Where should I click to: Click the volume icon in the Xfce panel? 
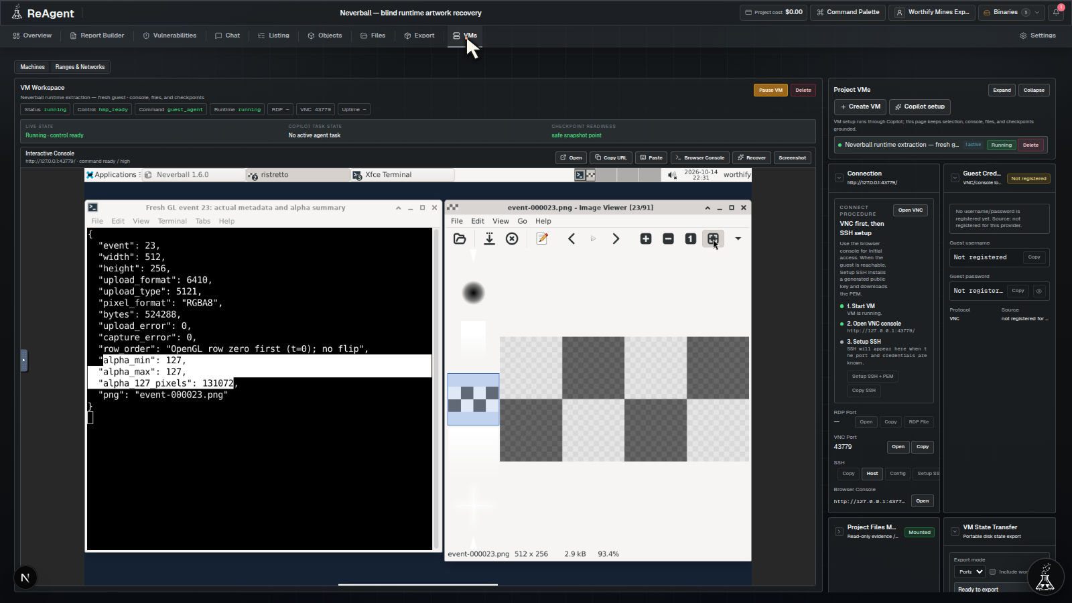(x=672, y=175)
